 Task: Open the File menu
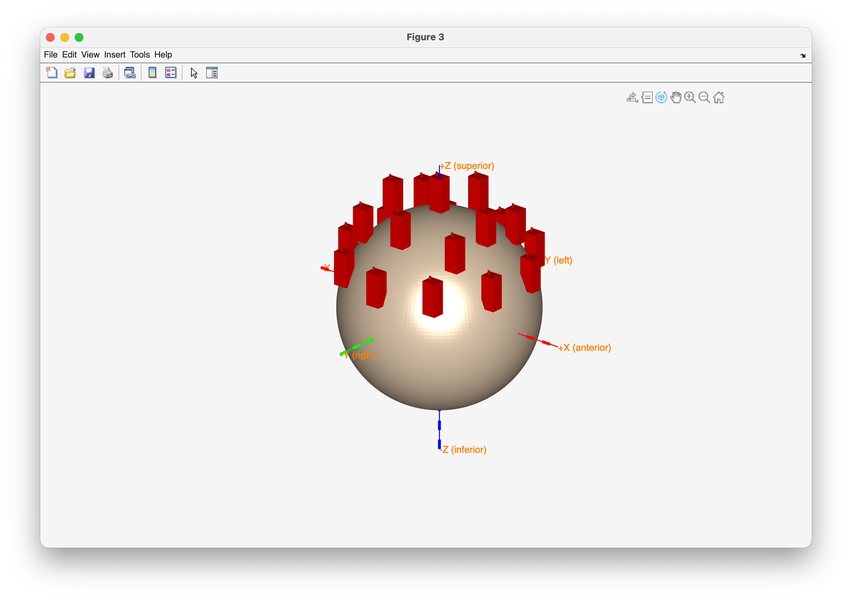click(51, 55)
